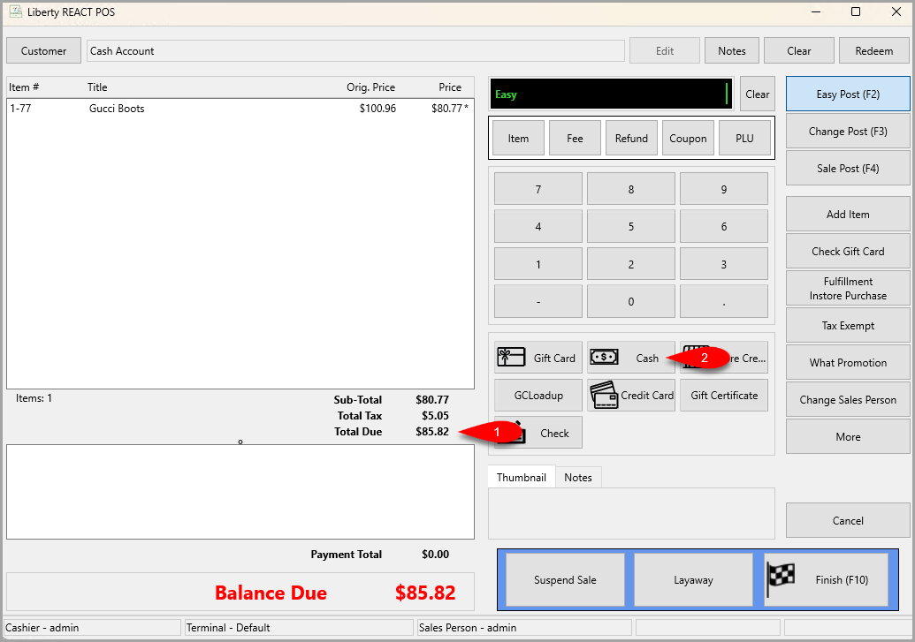Viewport: 915px width, 642px height.
Task: Click the Tax Exempt button
Action: click(848, 325)
